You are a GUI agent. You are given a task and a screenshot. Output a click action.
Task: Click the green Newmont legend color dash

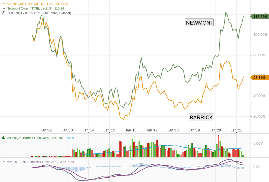pos(4,8)
